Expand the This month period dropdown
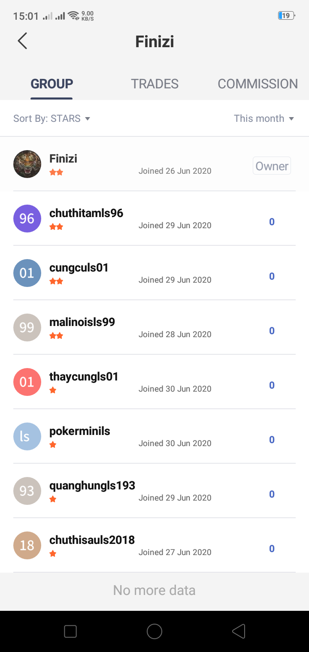Image resolution: width=309 pixels, height=652 pixels. click(x=264, y=118)
